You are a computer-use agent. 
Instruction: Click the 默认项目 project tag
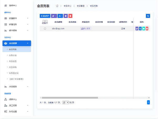click(x=86, y=29)
